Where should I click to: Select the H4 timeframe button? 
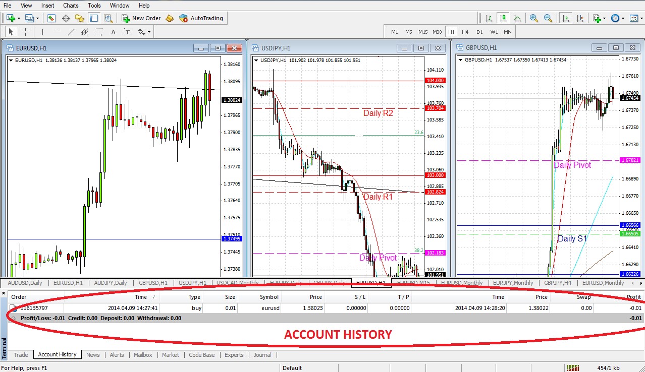coord(465,31)
